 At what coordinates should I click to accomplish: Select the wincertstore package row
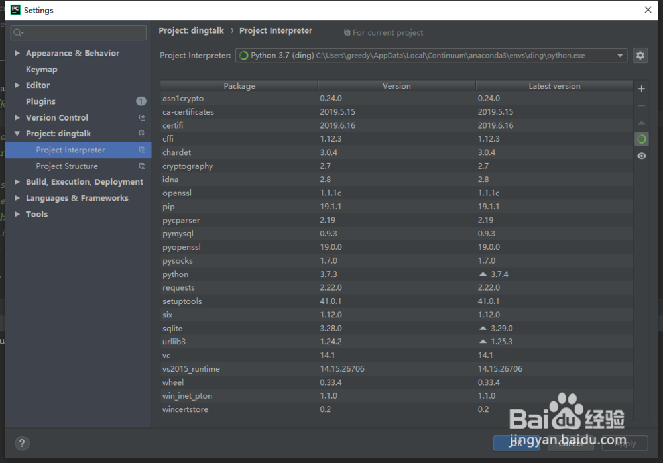coord(396,409)
